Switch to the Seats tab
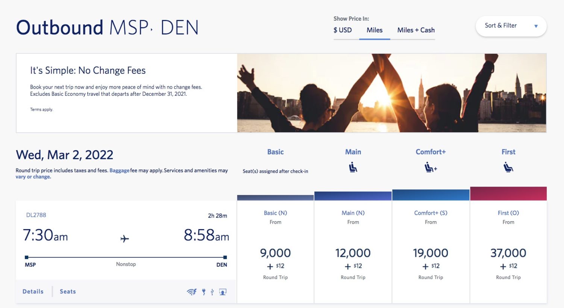This screenshot has height=308, width=564. [67, 291]
